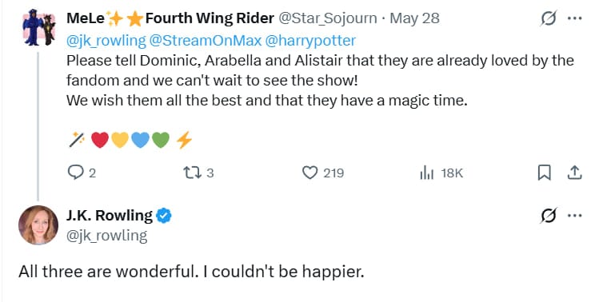
Task: Open @jk_rowling mention link
Action: (x=106, y=41)
